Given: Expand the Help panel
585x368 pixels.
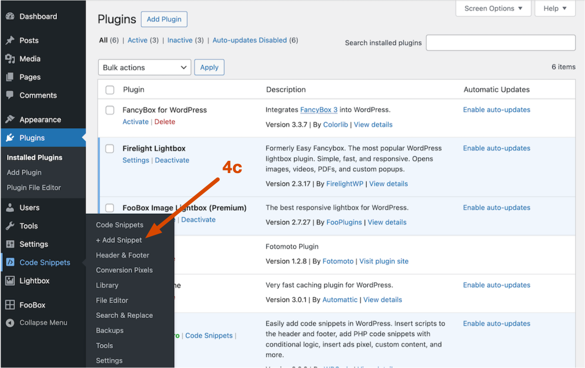Looking at the screenshot, I should coord(555,8).
